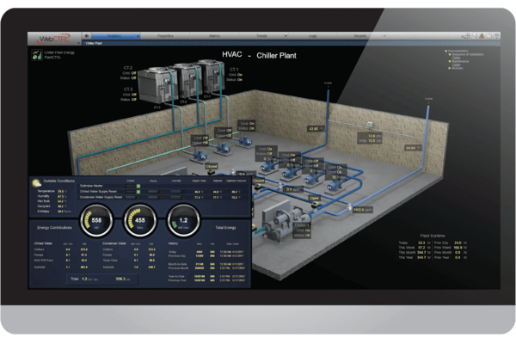
Task: Click the Outside Conditions weather icon
Action: click(x=36, y=182)
